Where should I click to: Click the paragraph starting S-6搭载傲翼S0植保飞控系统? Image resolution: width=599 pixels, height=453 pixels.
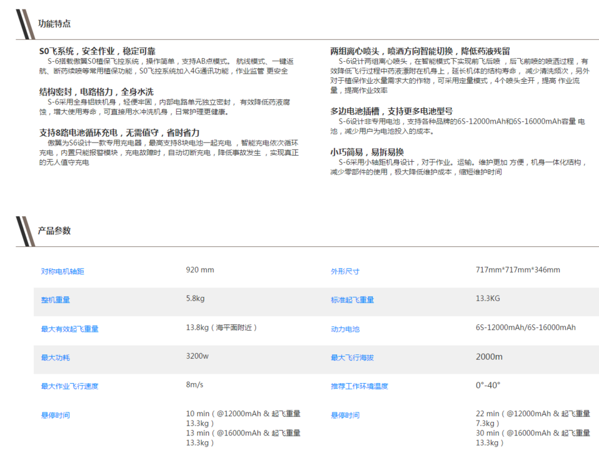[166, 66]
